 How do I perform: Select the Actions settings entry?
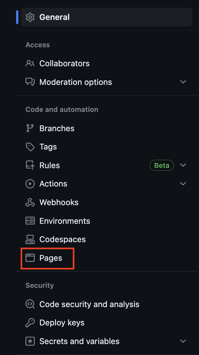coord(53,184)
